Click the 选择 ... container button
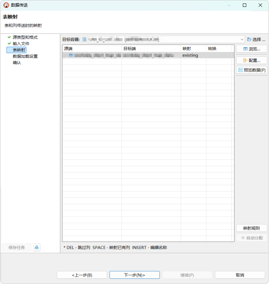269x284 pixels. point(256,39)
